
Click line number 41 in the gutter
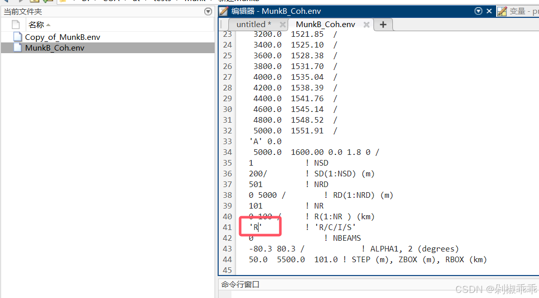click(227, 227)
